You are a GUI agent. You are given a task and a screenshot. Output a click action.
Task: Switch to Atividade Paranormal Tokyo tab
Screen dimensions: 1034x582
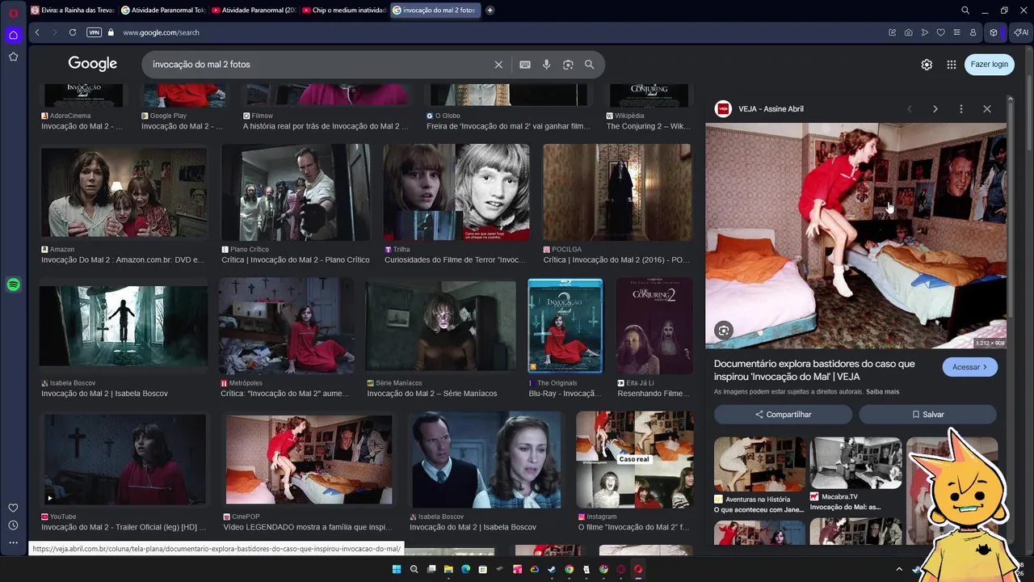(164, 11)
